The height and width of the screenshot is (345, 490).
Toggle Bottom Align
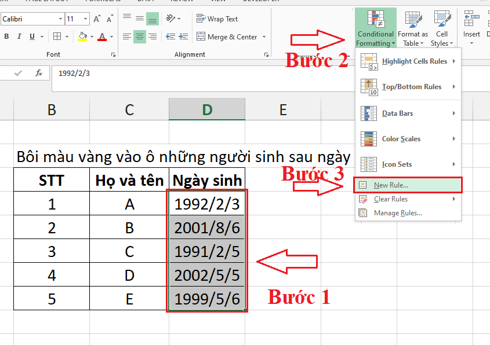tap(153, 19)
